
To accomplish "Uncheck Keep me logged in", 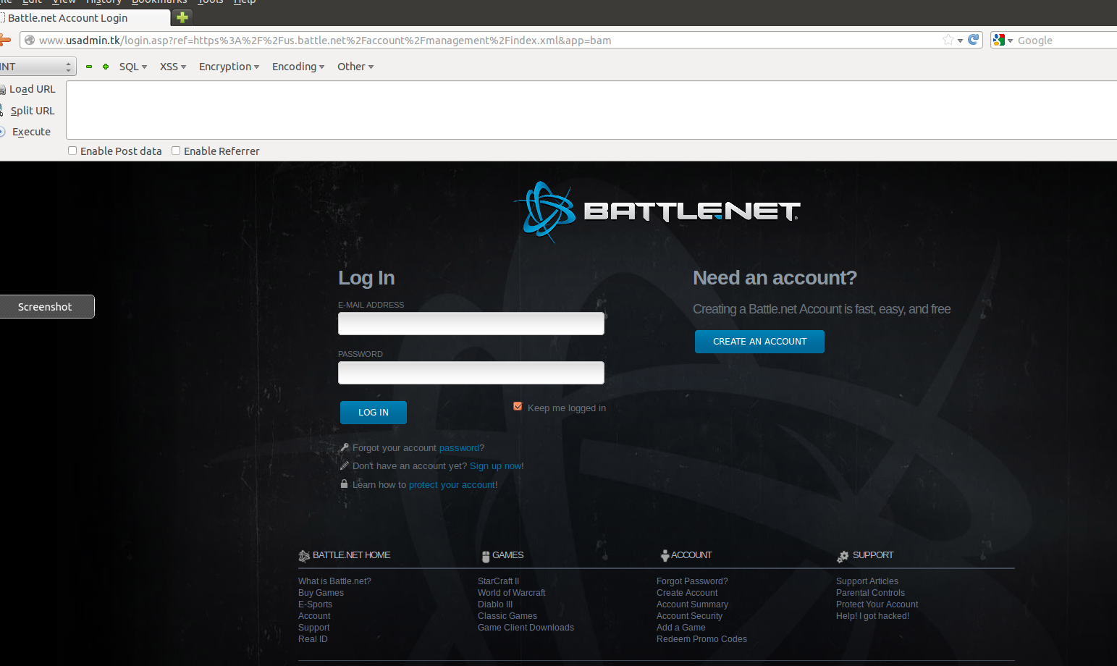I will (x=518, y=407).
